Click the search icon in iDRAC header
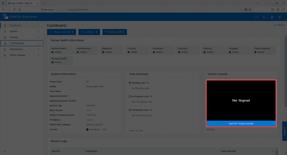 click(x=257, y=17)
